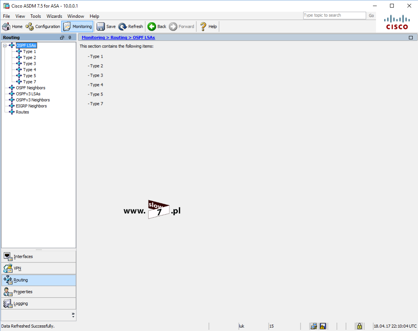
Task: Open the Help menu
Action: [x=94, y=16]
